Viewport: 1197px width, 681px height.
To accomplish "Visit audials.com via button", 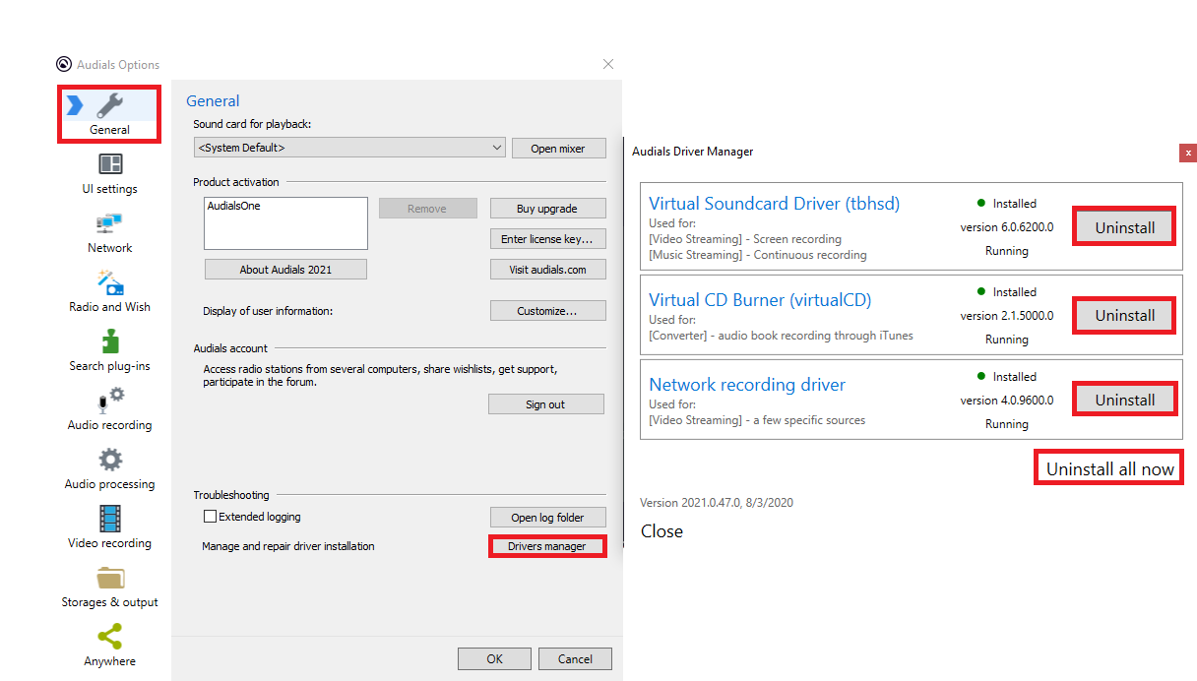I will coord(547,270).
